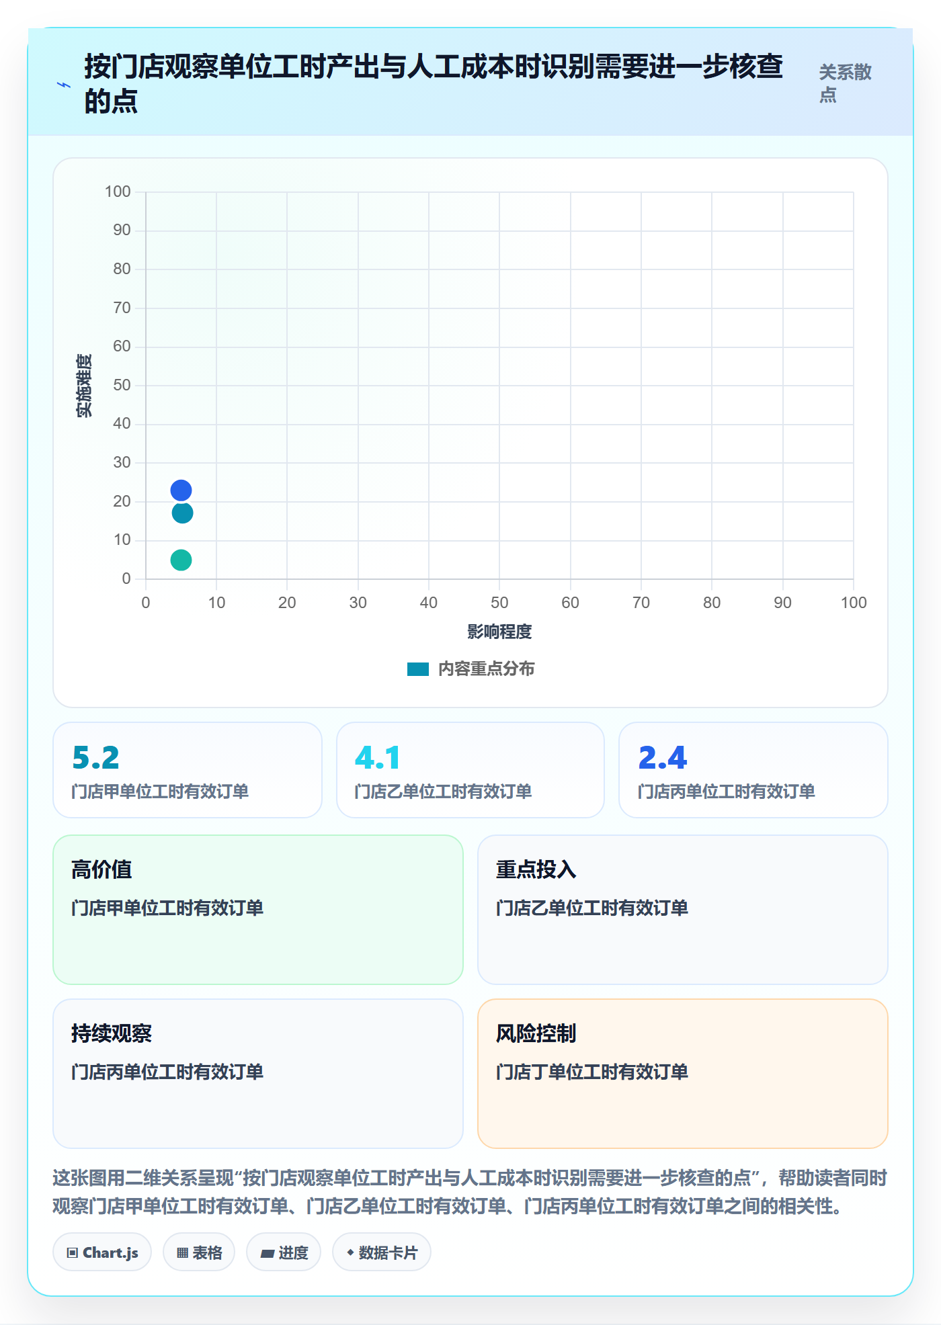Click the 内容重点分布 legend label

[486, 669]
